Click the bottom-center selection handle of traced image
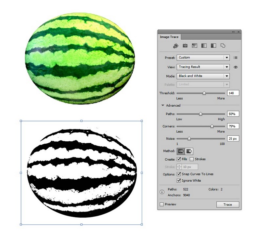 (x=81, y=224)
